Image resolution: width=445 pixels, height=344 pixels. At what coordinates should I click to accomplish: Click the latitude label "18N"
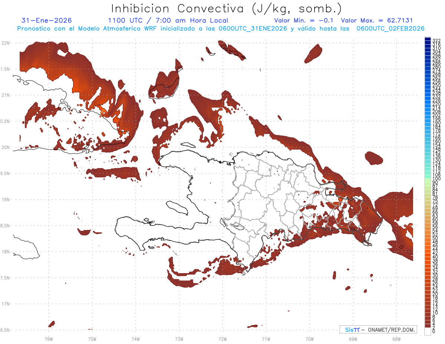pyautogui.click(x=6, y=252)
